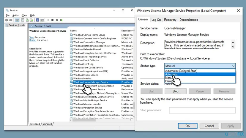Switch to the Dependencies tab

[189, 20]
